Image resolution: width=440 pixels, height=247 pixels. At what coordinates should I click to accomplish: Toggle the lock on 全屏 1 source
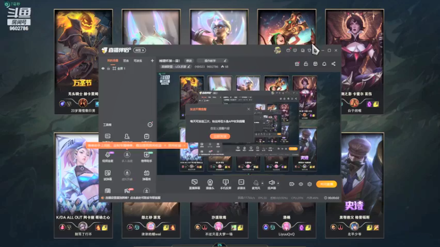pos(108,68)
